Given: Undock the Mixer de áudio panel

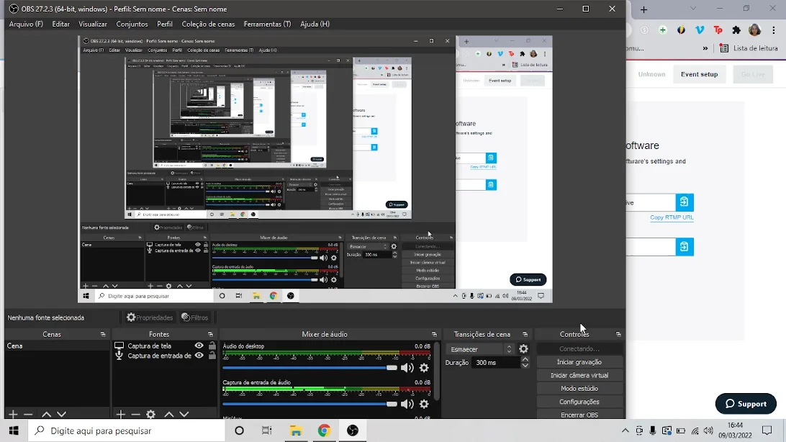Looking at the screenshot, I should [x=434, y=334].
